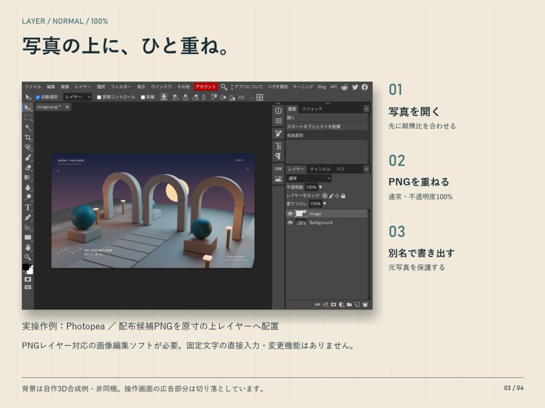Viewport: 545px width, 408px height.
Task: Select the Path Selection tool
Action: click(28, 227)
